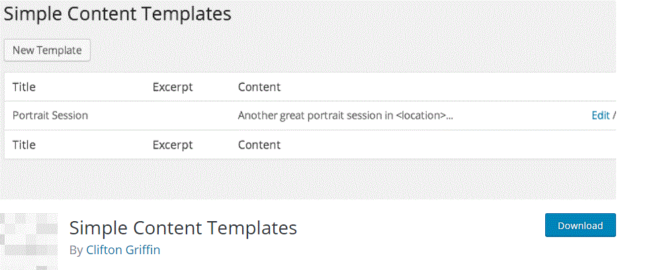
Task: Select the Portrait Session template row title
Action: (x=50, y=116)
